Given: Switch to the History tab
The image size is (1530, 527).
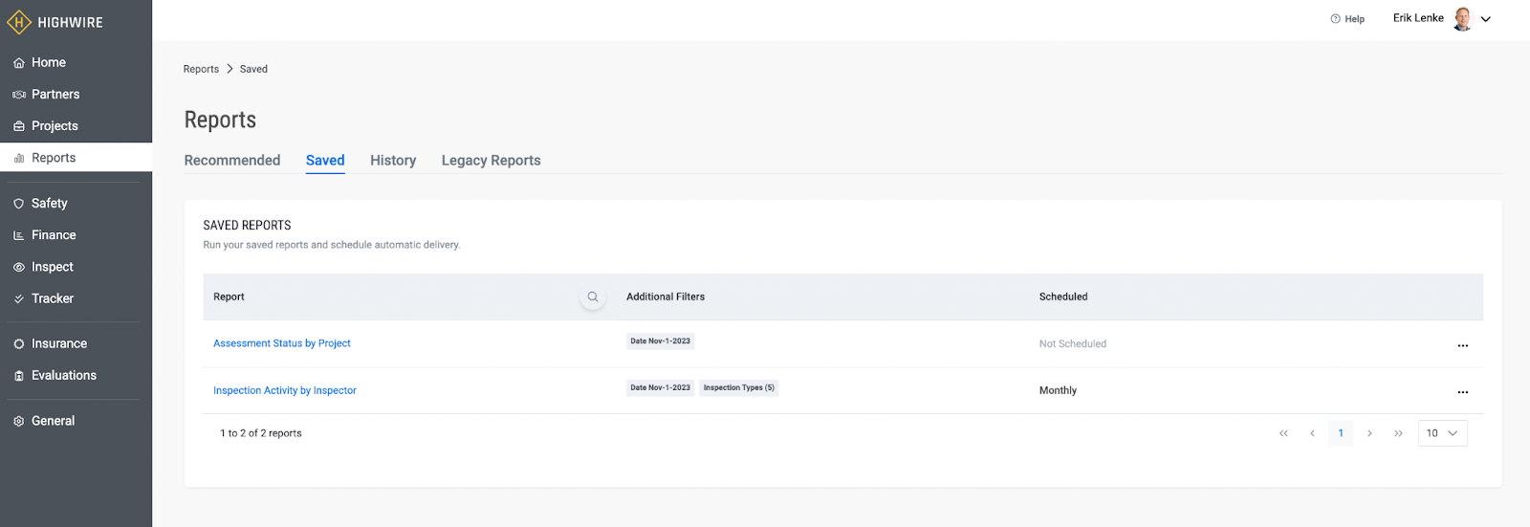Looking at the screenshot, I should tap(393, 161).
